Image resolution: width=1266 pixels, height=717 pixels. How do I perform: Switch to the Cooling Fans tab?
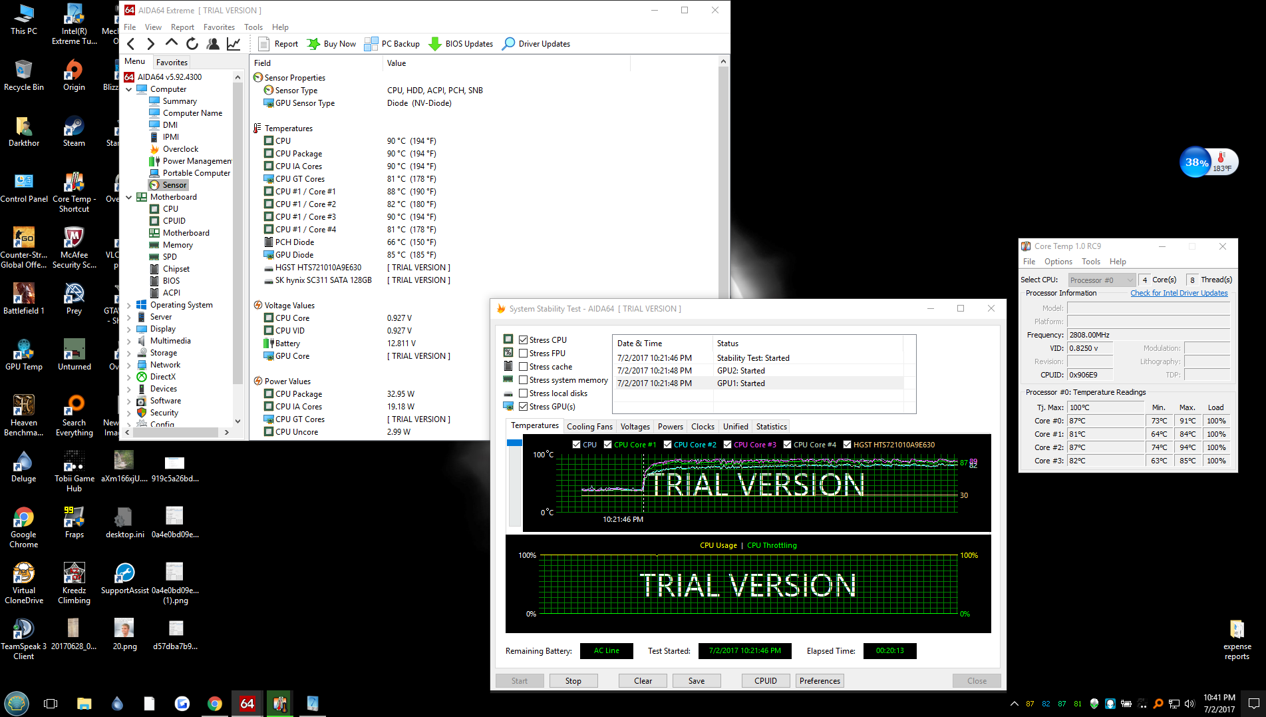589,427
